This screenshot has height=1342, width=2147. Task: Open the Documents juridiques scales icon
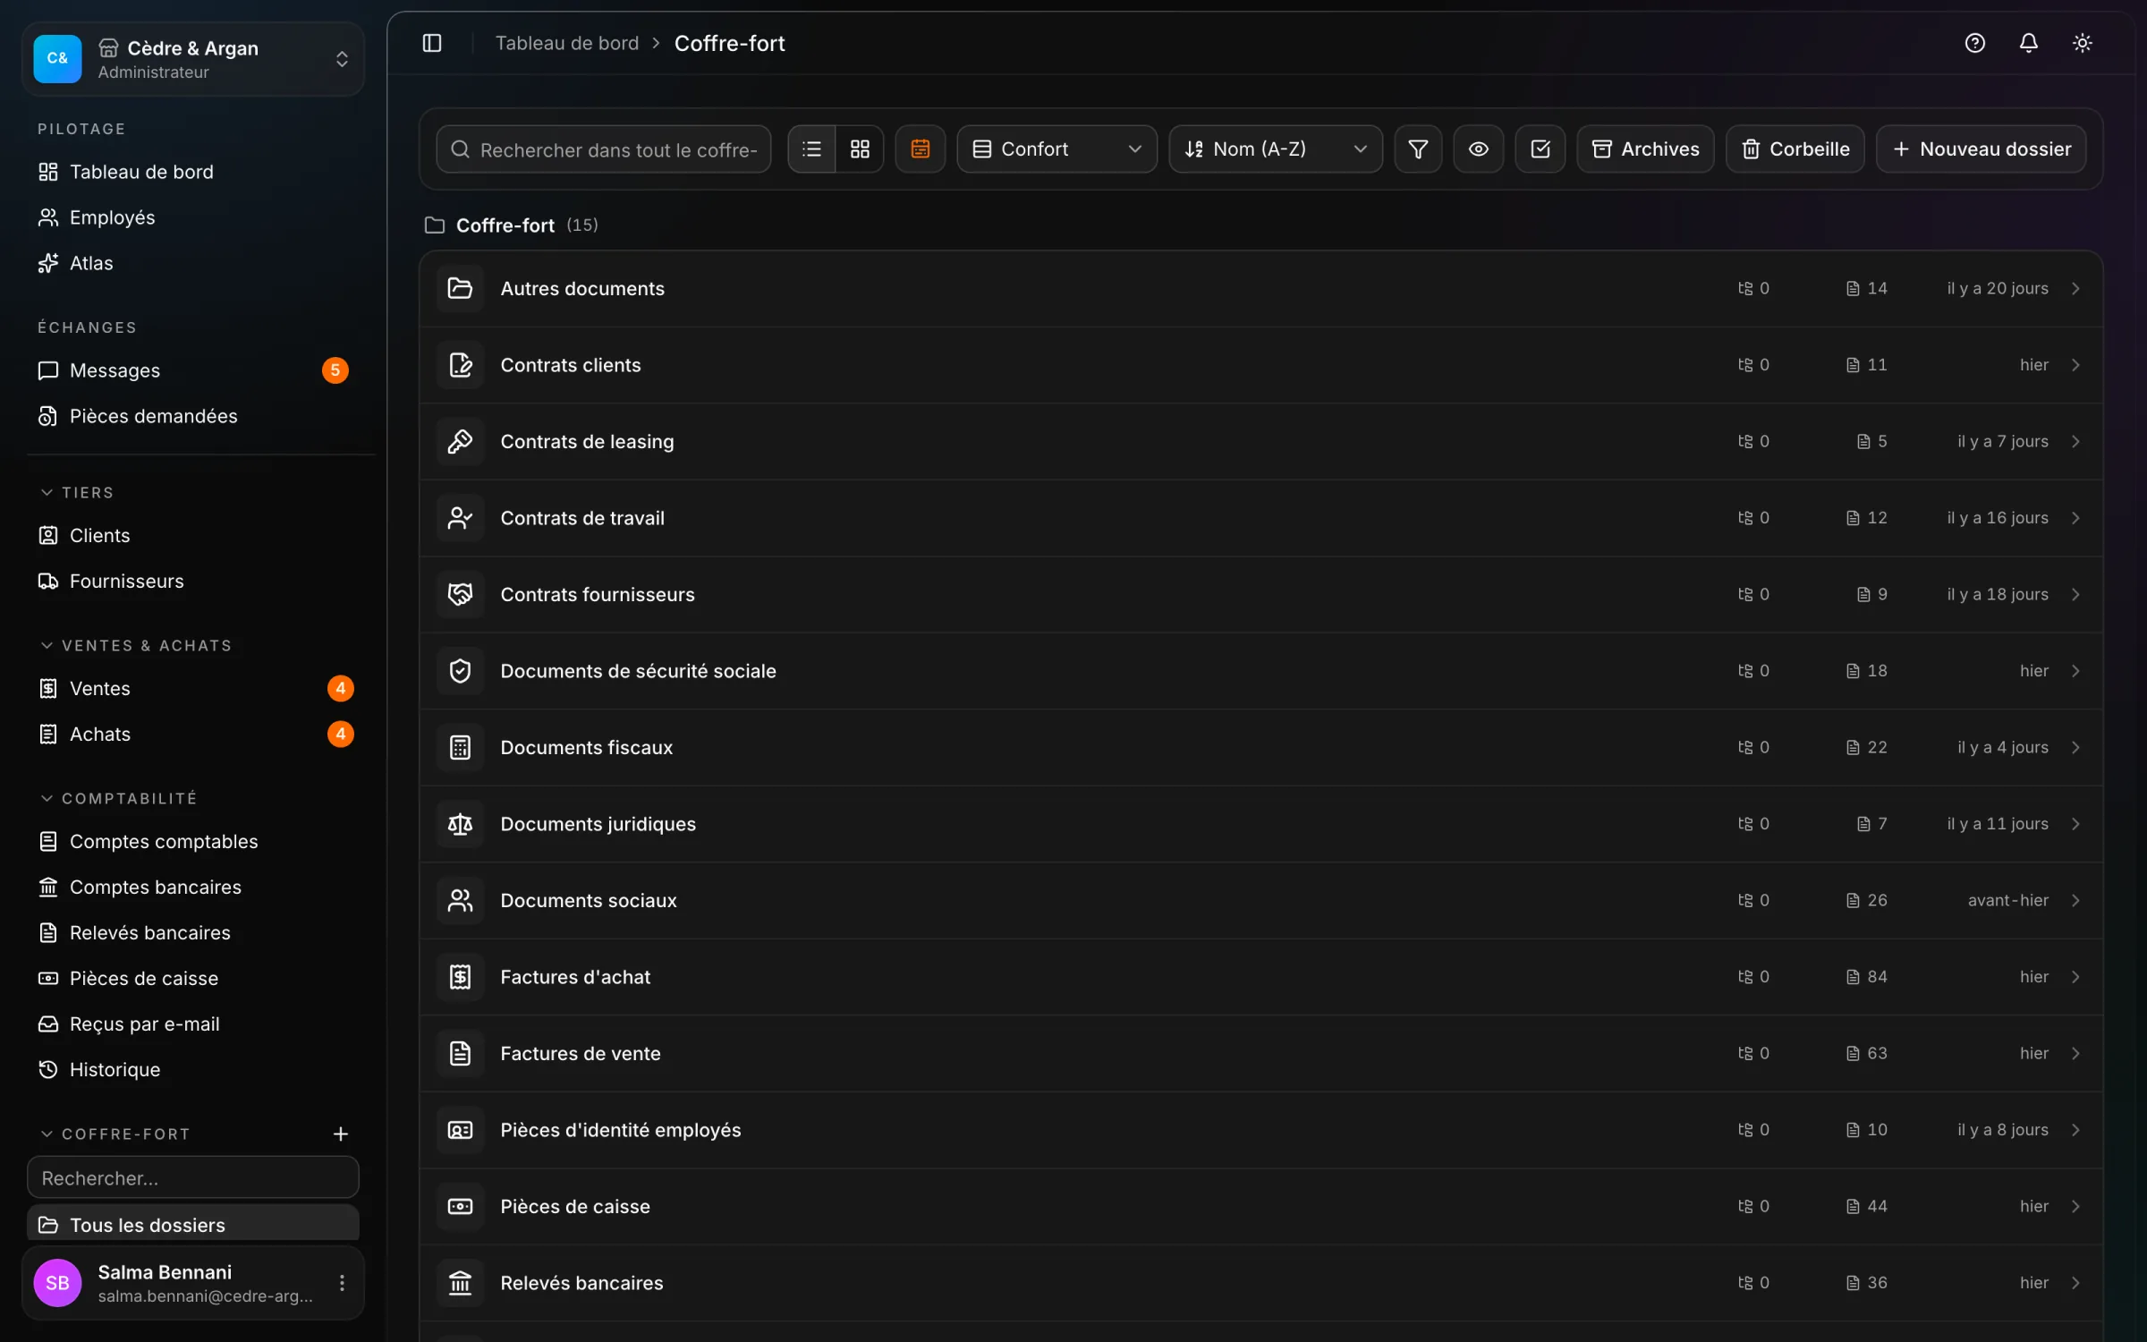(x=460, y=824)
